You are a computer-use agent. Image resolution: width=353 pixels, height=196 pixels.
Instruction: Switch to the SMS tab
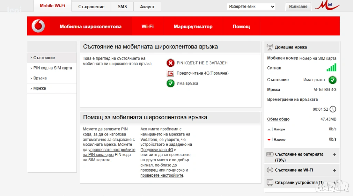[122, 7]
